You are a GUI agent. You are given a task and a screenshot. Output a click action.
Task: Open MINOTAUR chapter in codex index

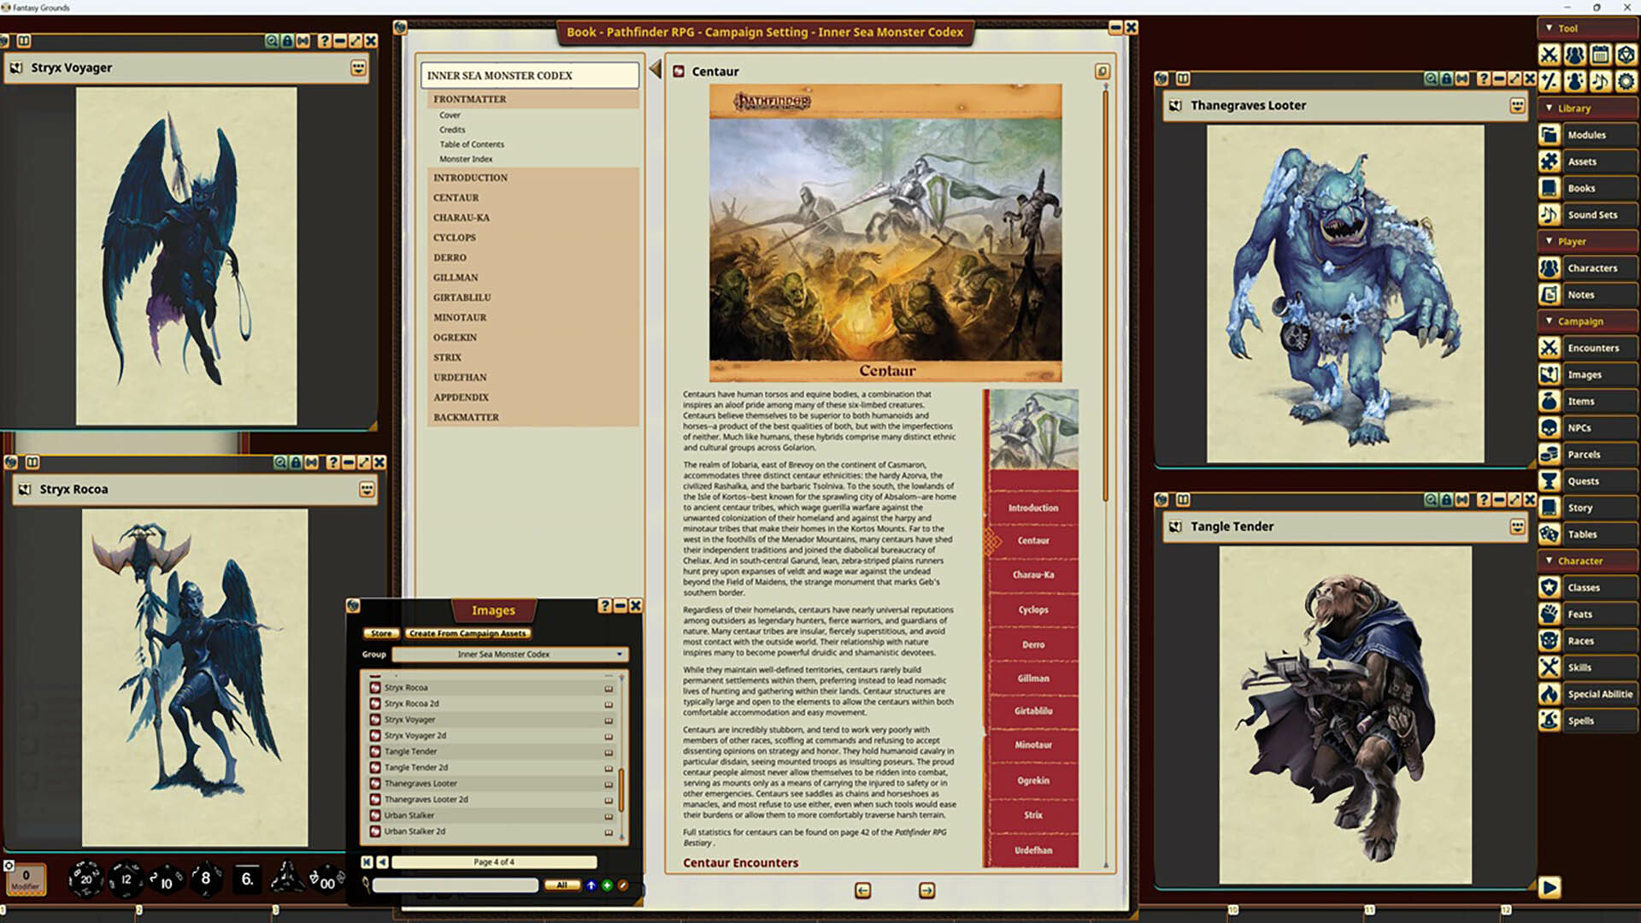click(x=459, y=317)
